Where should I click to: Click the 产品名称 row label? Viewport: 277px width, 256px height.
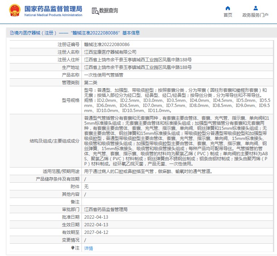pos(71,75)
